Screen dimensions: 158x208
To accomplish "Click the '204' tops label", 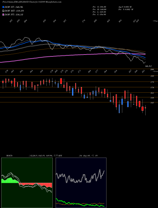I will (x=25, y=21).
